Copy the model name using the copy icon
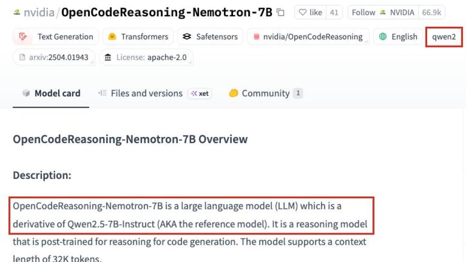This screenshot has height=262, width=466. tap(280, 12)
